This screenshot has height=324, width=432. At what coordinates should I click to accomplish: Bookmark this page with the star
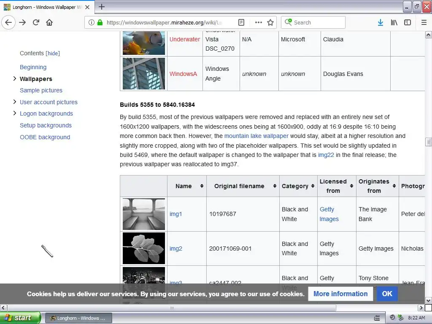click(x=270, y=22)
